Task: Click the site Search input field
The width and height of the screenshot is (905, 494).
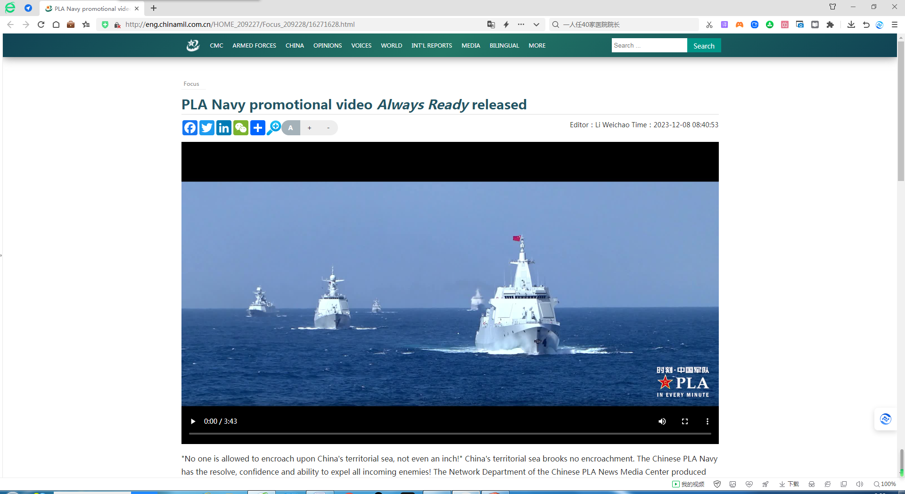Action: coord(649,46)
